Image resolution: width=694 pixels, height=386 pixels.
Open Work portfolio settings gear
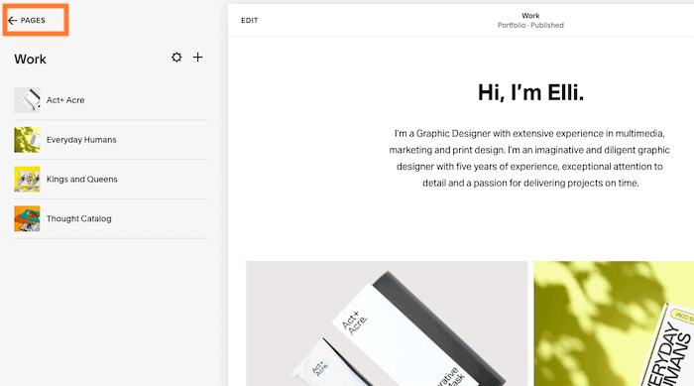point(176,58)
